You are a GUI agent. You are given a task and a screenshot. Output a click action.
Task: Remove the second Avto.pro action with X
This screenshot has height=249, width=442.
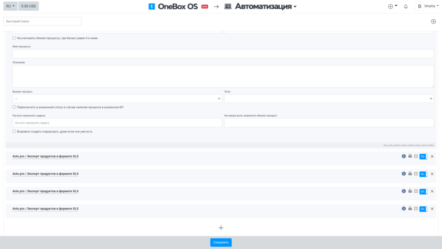[x=432, y=174]
